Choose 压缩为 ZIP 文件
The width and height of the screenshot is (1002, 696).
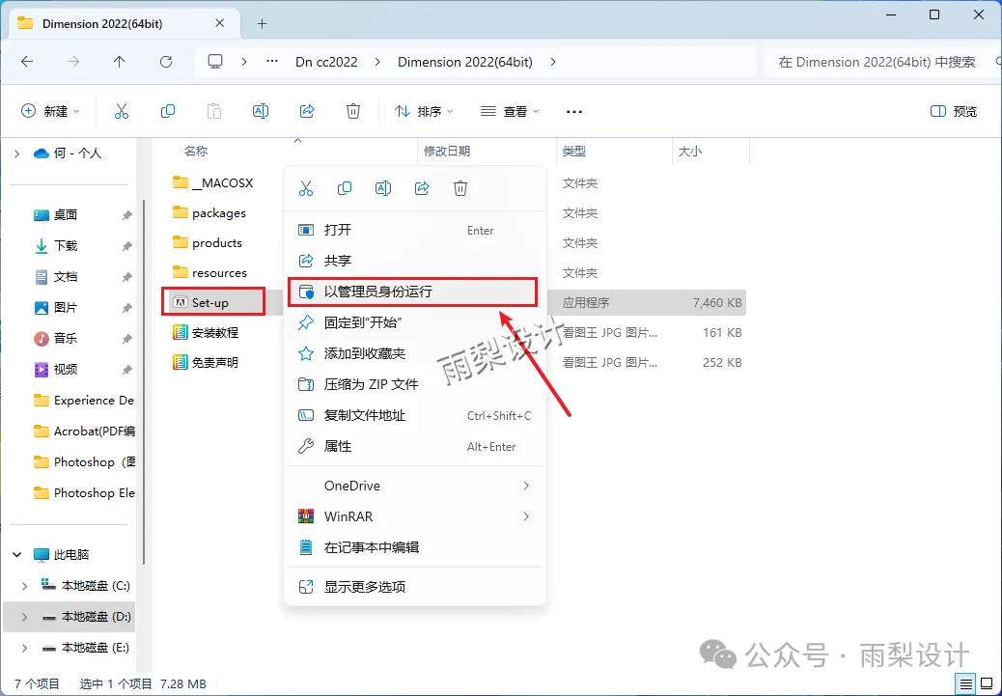tap(415, 384)
